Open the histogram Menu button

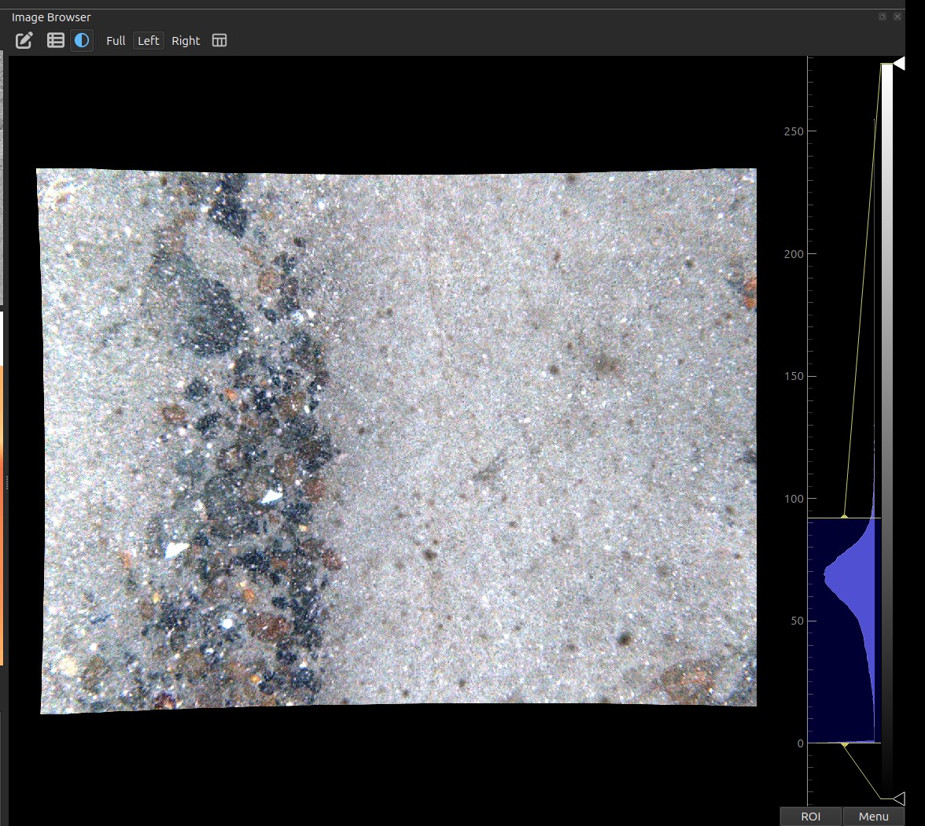click(x=874, y=817)
